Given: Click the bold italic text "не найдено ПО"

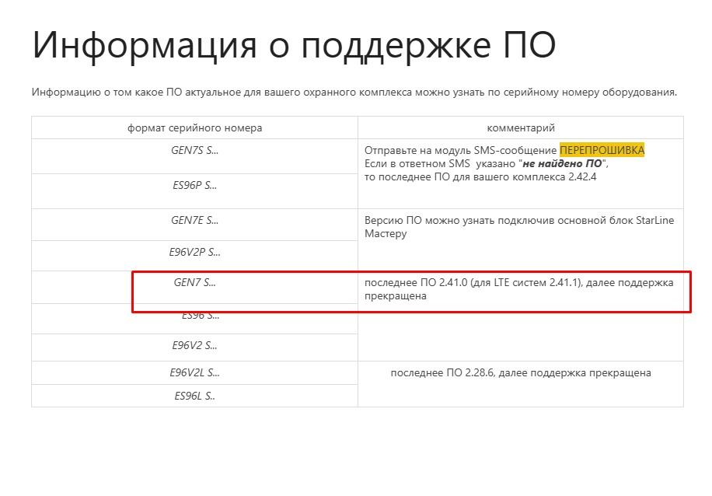Looking at the screenshot, I should click(x=563, y=164).
